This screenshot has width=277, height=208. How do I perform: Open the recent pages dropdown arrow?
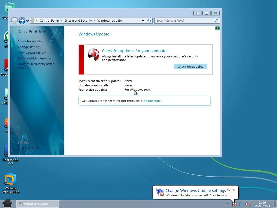coord(27,21)
